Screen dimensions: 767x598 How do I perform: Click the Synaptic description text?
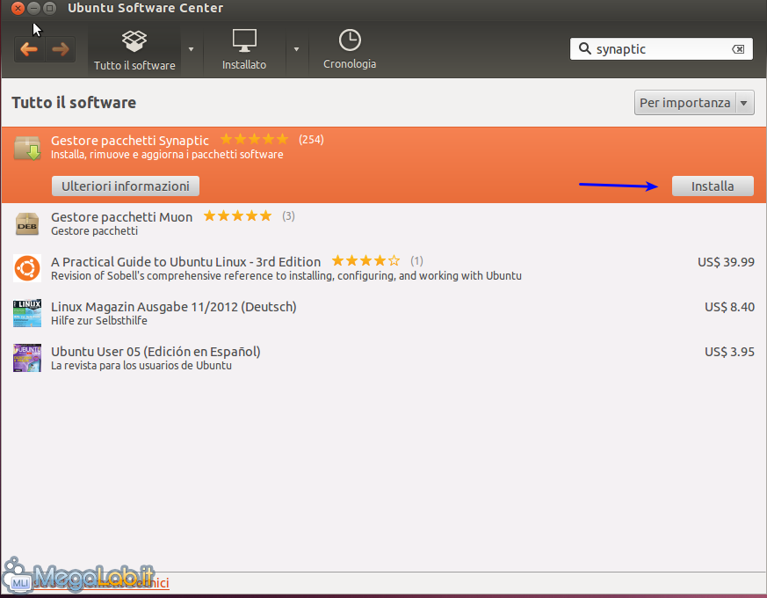point(167,155)
